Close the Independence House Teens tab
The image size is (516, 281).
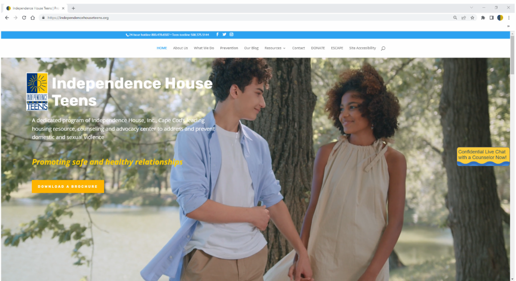(x=64, y=8)
